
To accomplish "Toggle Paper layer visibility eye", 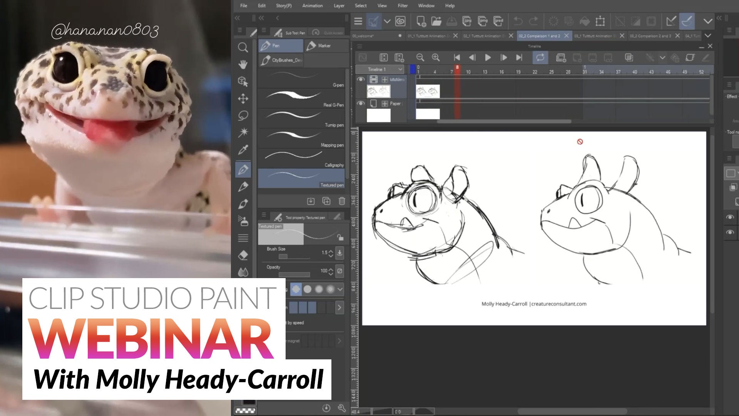I will pos(361,103).
